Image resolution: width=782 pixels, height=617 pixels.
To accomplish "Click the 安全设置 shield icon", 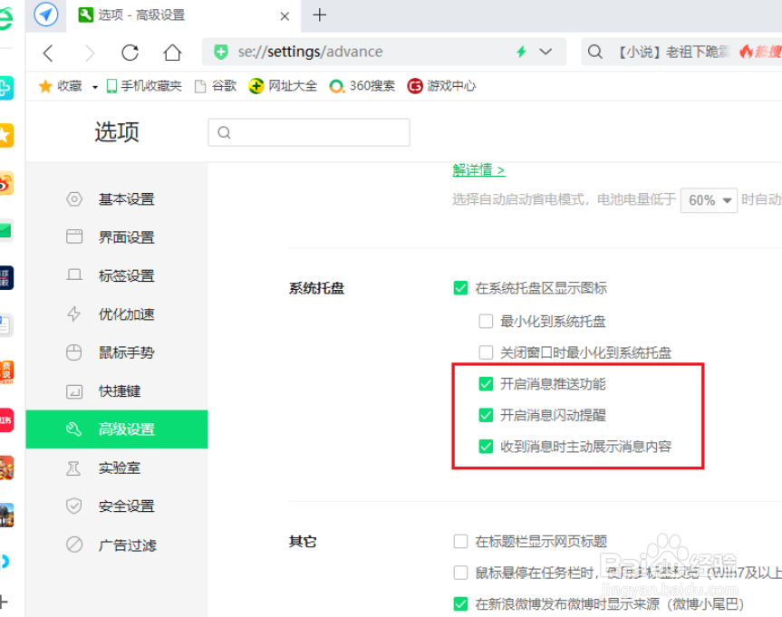I will [x=74, y=506].
